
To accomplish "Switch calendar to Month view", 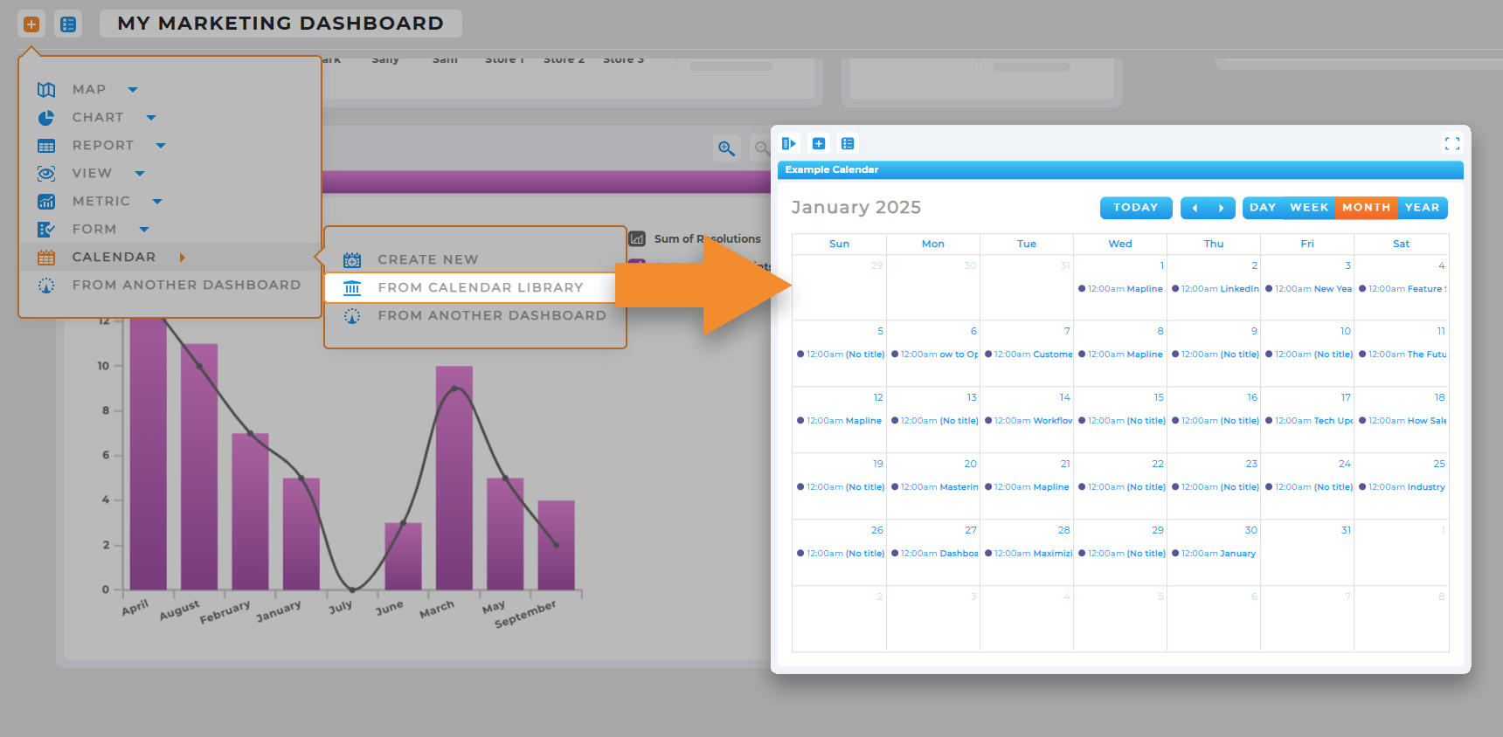I will coord(1367,208).
